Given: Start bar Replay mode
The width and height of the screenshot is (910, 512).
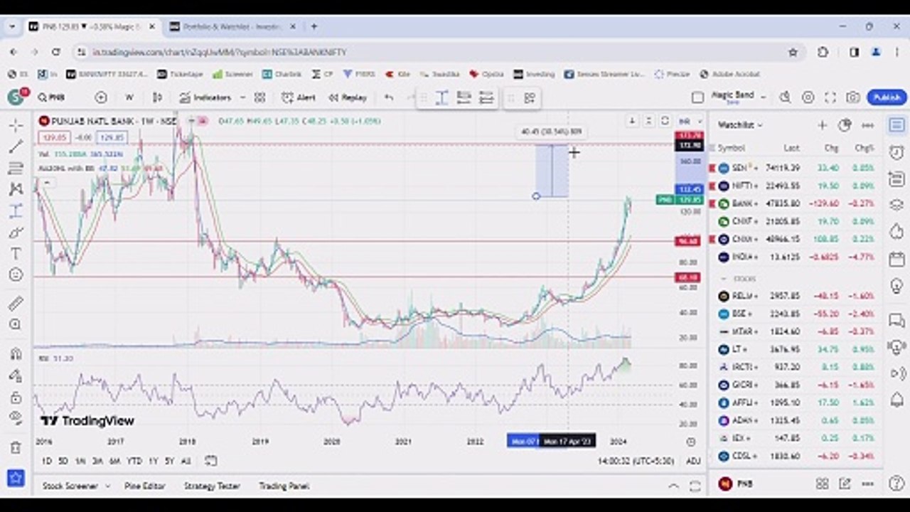Looking at the screenshot, I should pyautogui.click(x=348, y=97).
